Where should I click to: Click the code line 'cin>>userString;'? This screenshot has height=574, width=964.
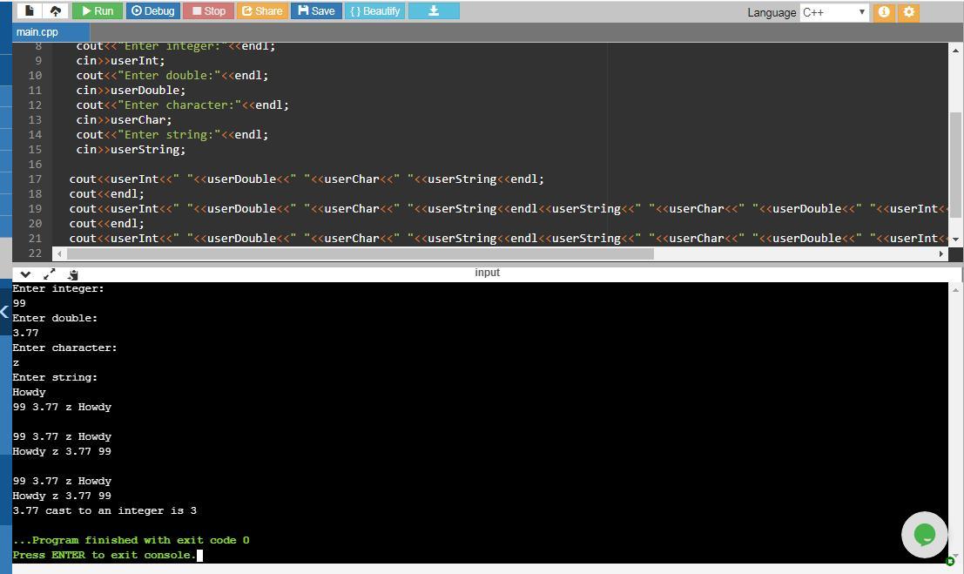pyautogui.click(x=131, y=150)
